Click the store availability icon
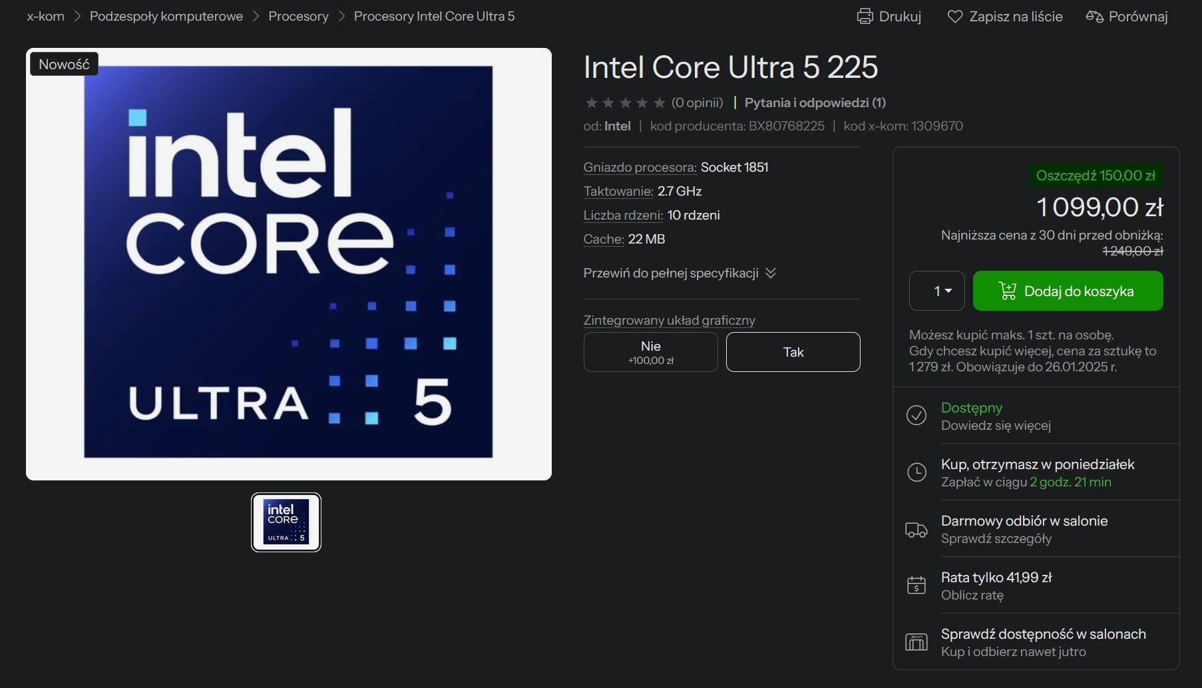The width and height of the screenshot is (1202, 688). [x=916, y=642]
